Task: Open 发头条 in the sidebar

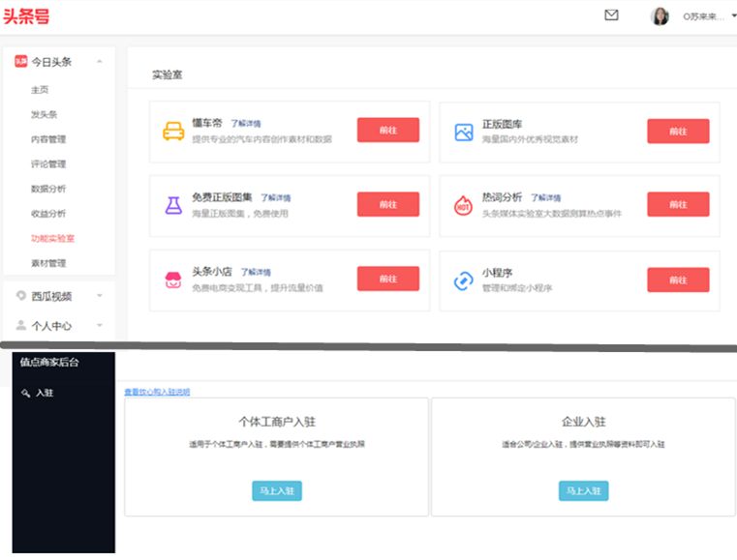Action: pos(44,114)
